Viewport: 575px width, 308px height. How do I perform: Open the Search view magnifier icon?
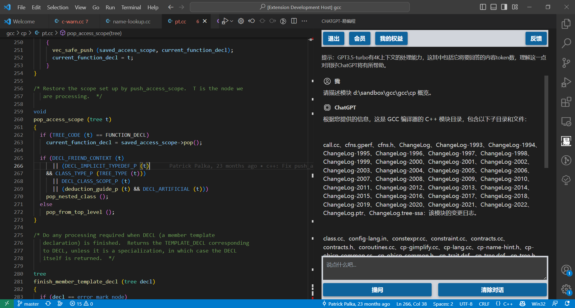tap(566, 43)
